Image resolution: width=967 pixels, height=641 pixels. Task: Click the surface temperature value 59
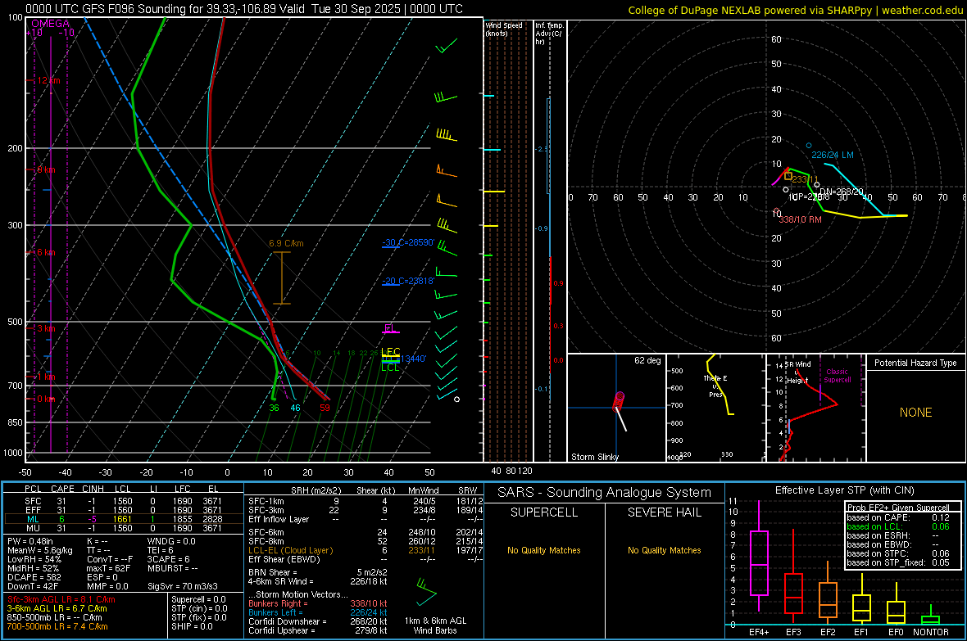[x=325, y=408]
